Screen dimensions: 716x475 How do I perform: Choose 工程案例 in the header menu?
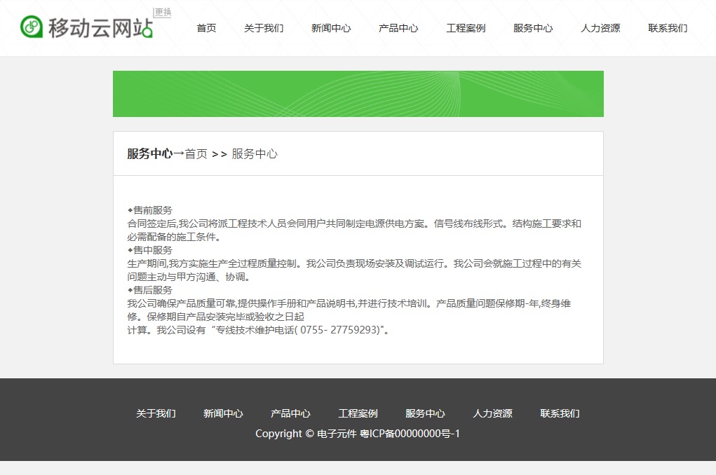[x=466, y=28]
